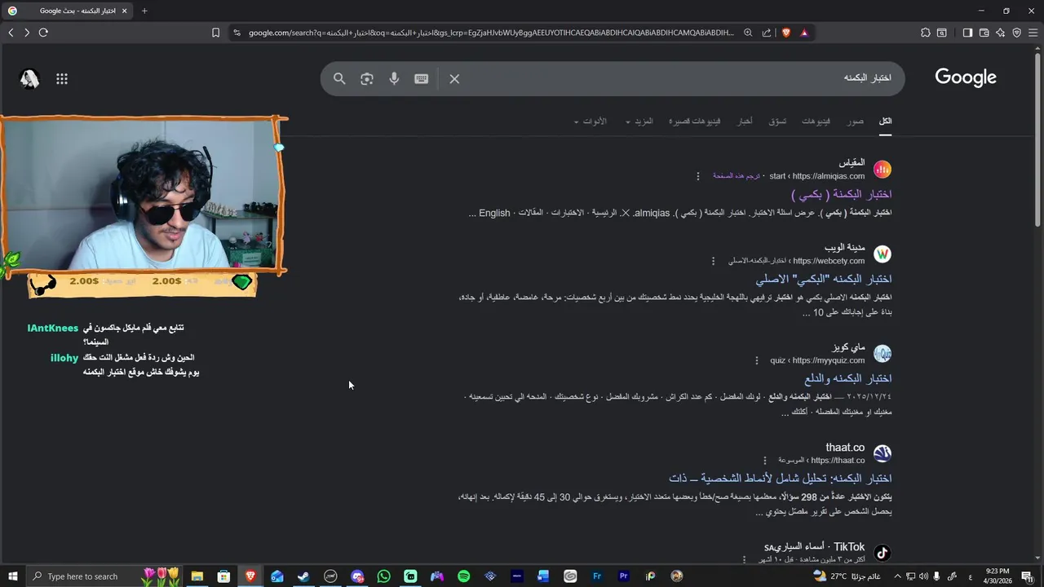Reload the current page

point(43,33)
